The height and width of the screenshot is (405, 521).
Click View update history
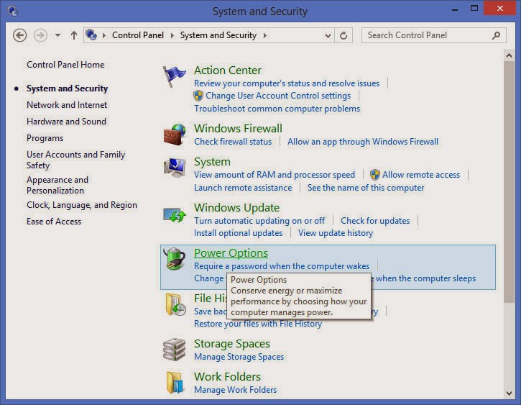pyautogui.click(x=336, y=233)
